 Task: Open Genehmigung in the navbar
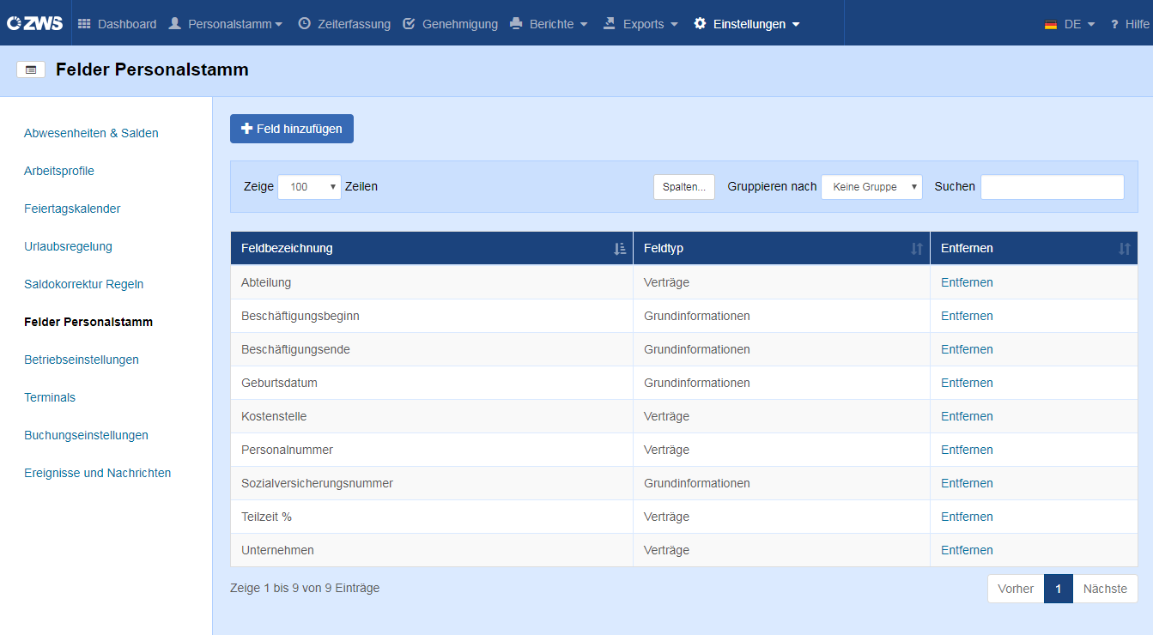click(x=460, y=24)
